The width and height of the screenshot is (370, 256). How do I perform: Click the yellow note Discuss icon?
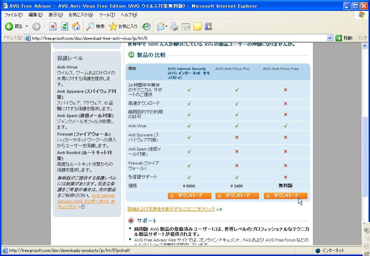point(197,26)
